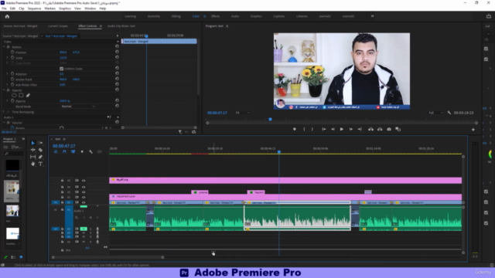Switch to Editing workspace tab
This screenshot has width=495, height=278.
pos(176,16)
